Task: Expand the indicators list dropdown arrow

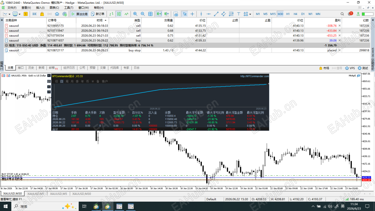Action: point(20,14)
